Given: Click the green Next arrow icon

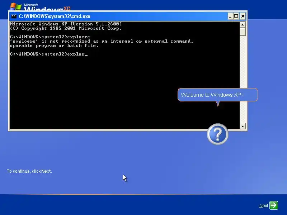Looking at the screenshot, I should pos(274,205).
